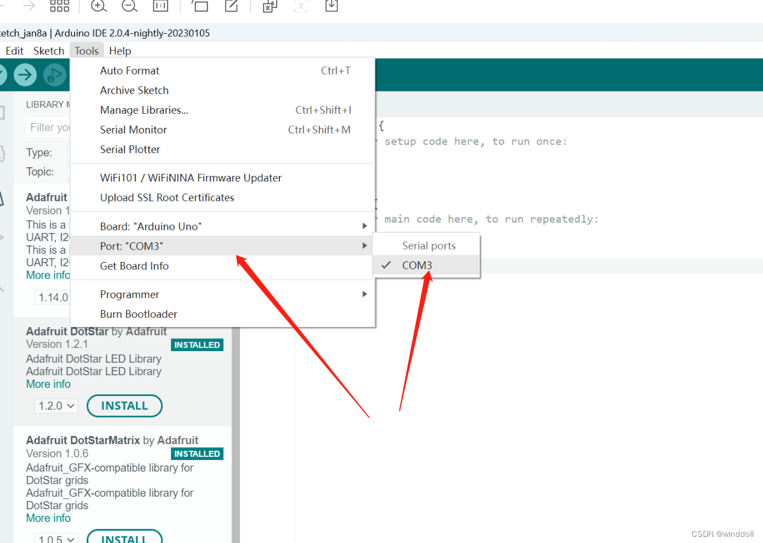The image size is (763, 543).
Task: Click INSTALL button for Adafruit DotStar
Action: point(124,406)
